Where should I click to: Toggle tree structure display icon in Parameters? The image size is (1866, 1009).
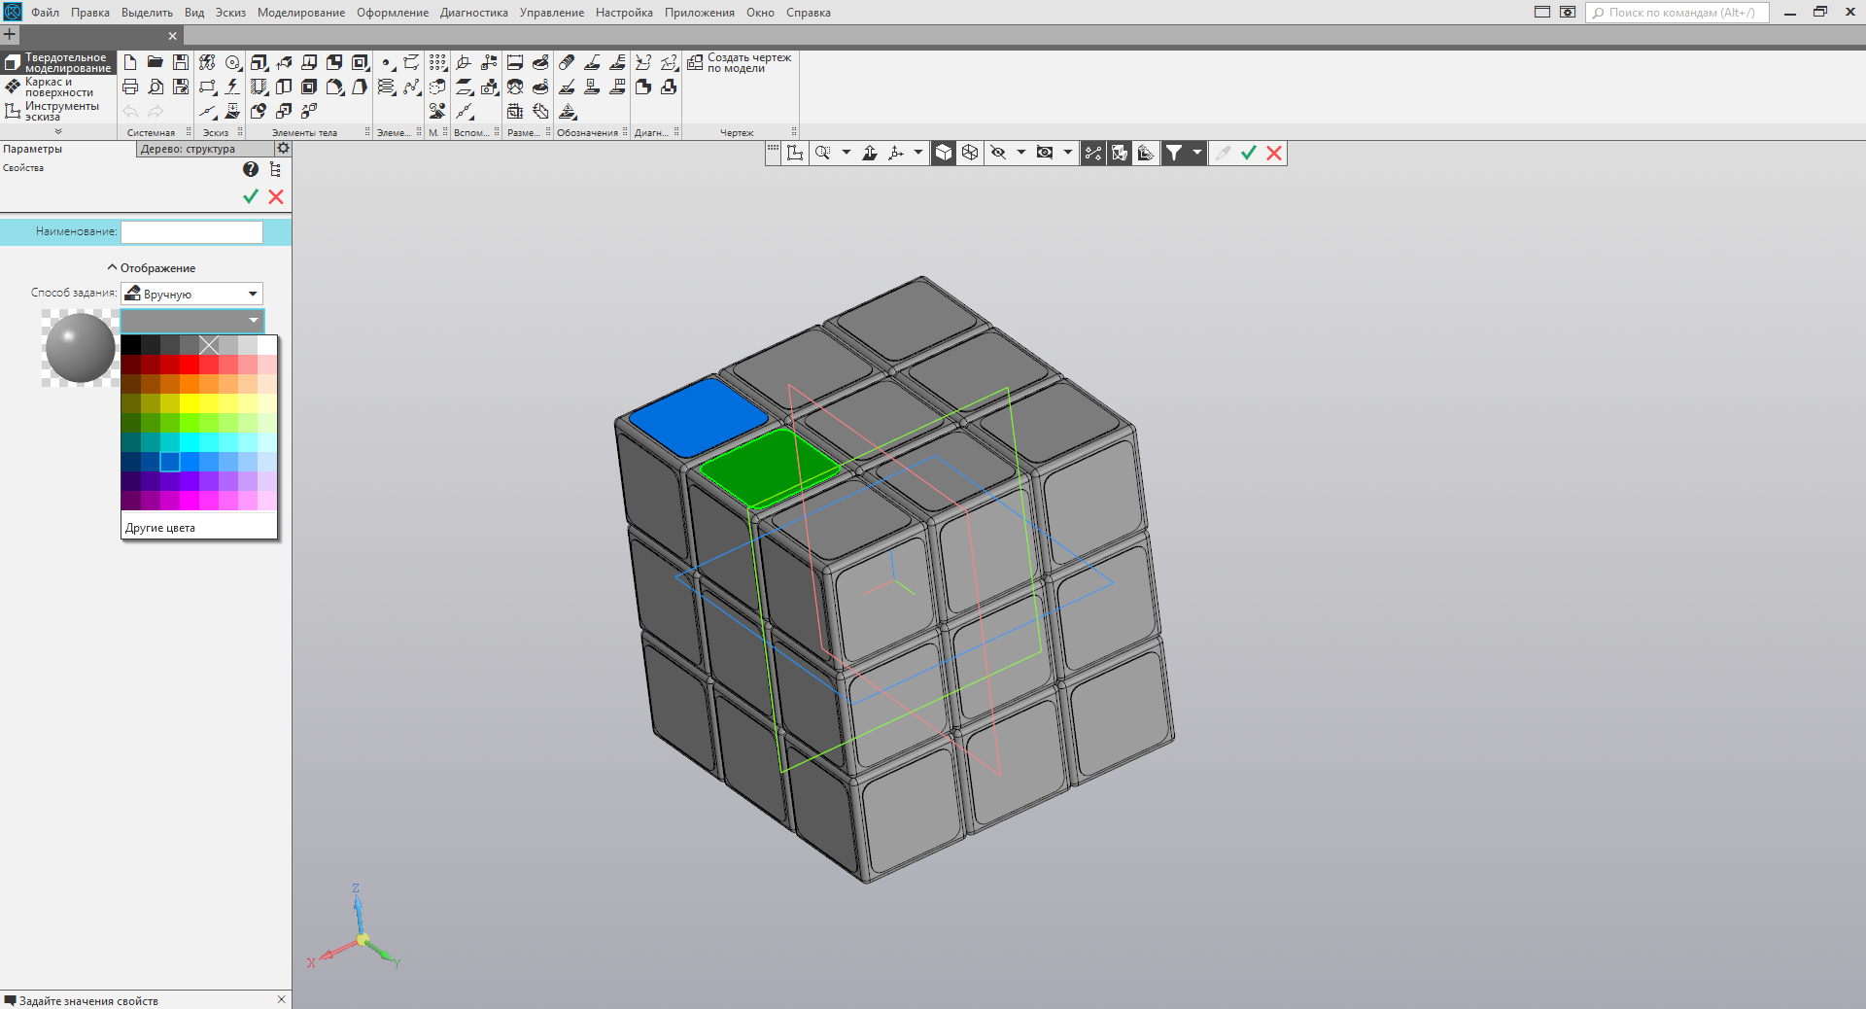click(x=276, y=169)
